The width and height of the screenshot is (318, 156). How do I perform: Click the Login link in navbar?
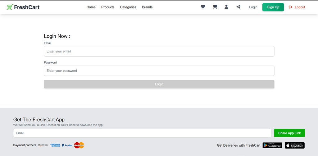[253, 7]
